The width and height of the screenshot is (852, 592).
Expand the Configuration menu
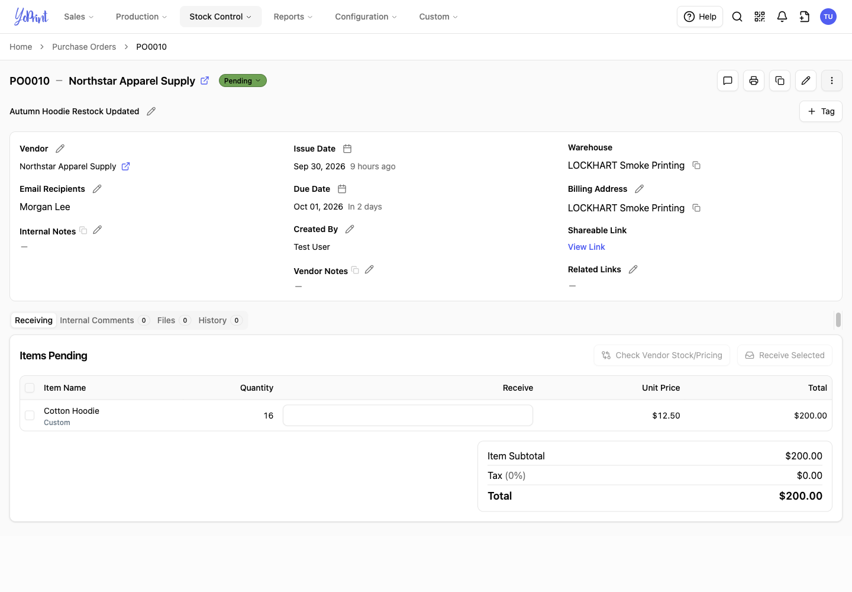pos(366,17)
